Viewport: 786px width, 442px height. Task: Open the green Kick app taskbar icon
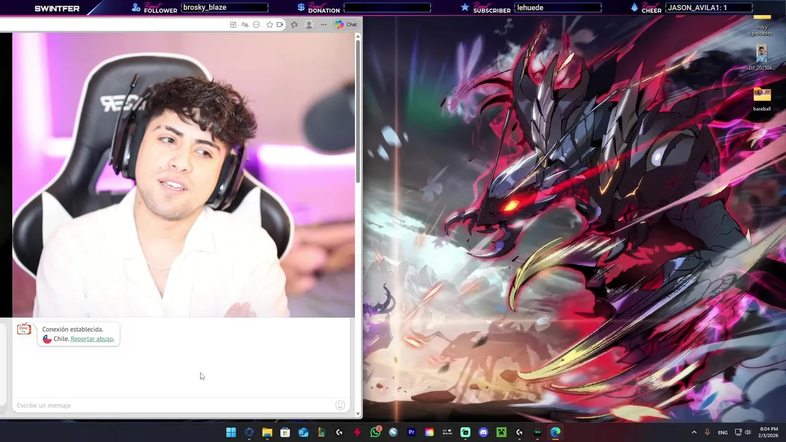pyautogui.click(x=465, y=432)
